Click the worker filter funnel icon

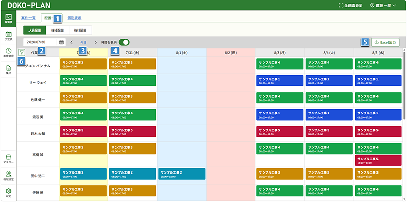coord(22,53)
